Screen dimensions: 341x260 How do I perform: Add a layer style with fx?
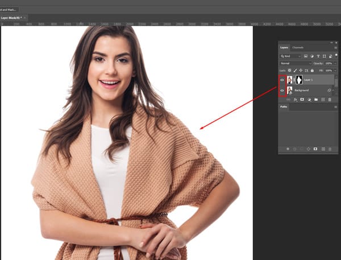pyautogui.click(x=295, y=100)
